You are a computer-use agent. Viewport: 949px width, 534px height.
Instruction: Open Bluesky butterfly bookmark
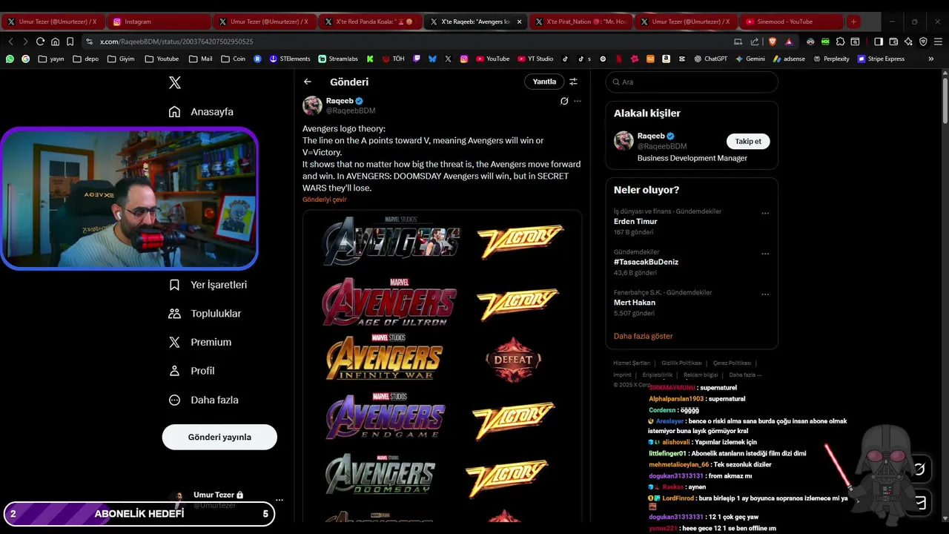coord(432,59)
